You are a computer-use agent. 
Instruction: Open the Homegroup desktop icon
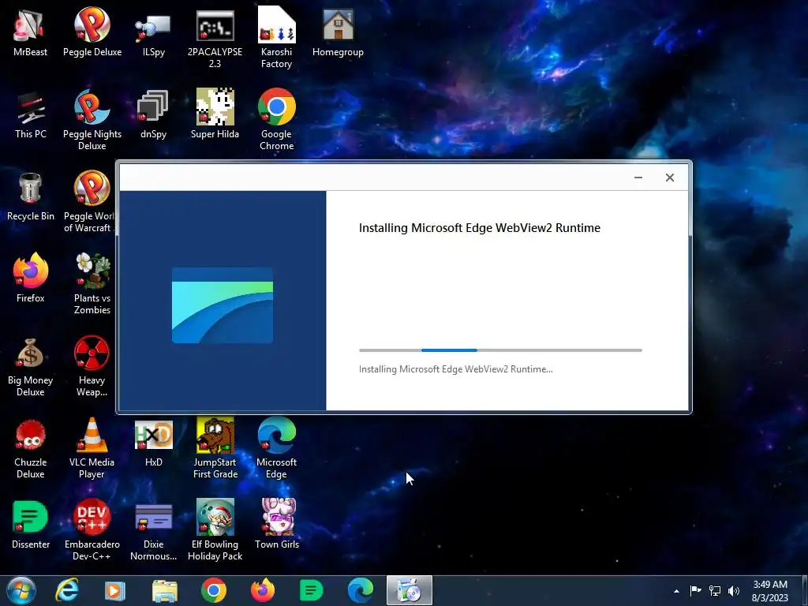pyautogui.click(x=338, y=32)
